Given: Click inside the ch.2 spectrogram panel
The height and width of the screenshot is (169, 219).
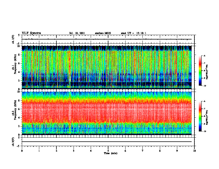Looking at the screenshot, I should point(107,113).
